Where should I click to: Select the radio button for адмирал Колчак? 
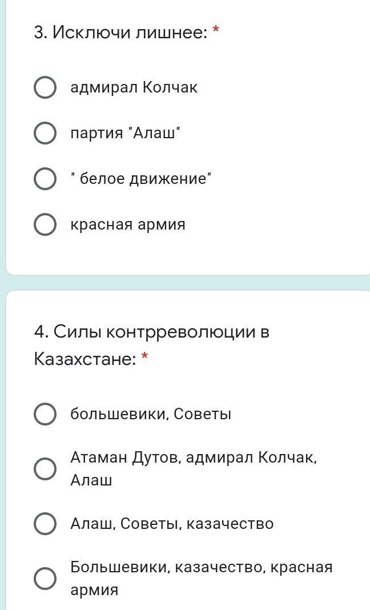(45, 88)
